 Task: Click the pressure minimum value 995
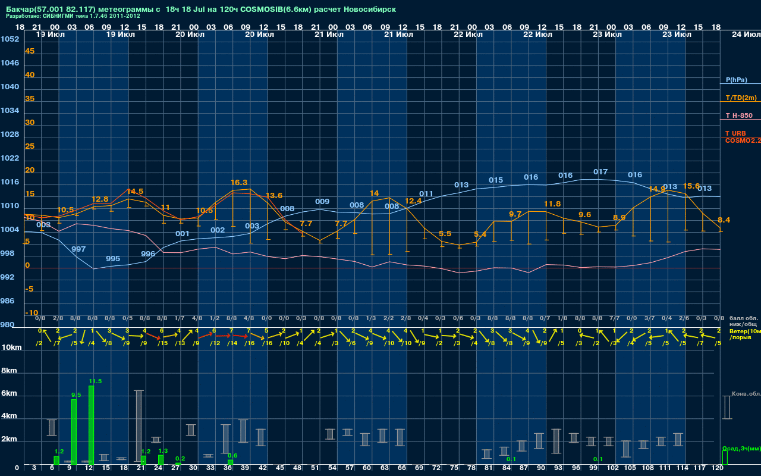[x=113, y=259]
